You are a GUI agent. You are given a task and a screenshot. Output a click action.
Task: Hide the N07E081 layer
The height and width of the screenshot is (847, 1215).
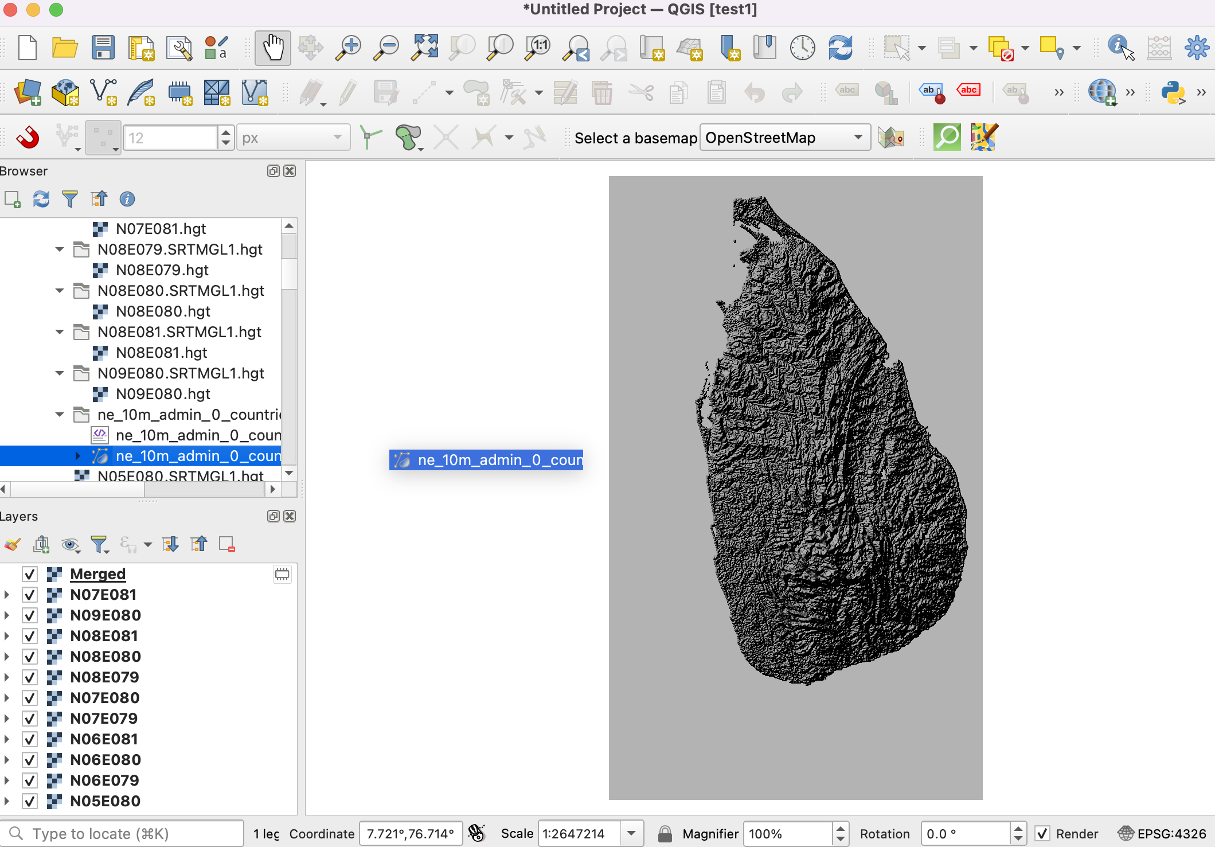[30, 595]
